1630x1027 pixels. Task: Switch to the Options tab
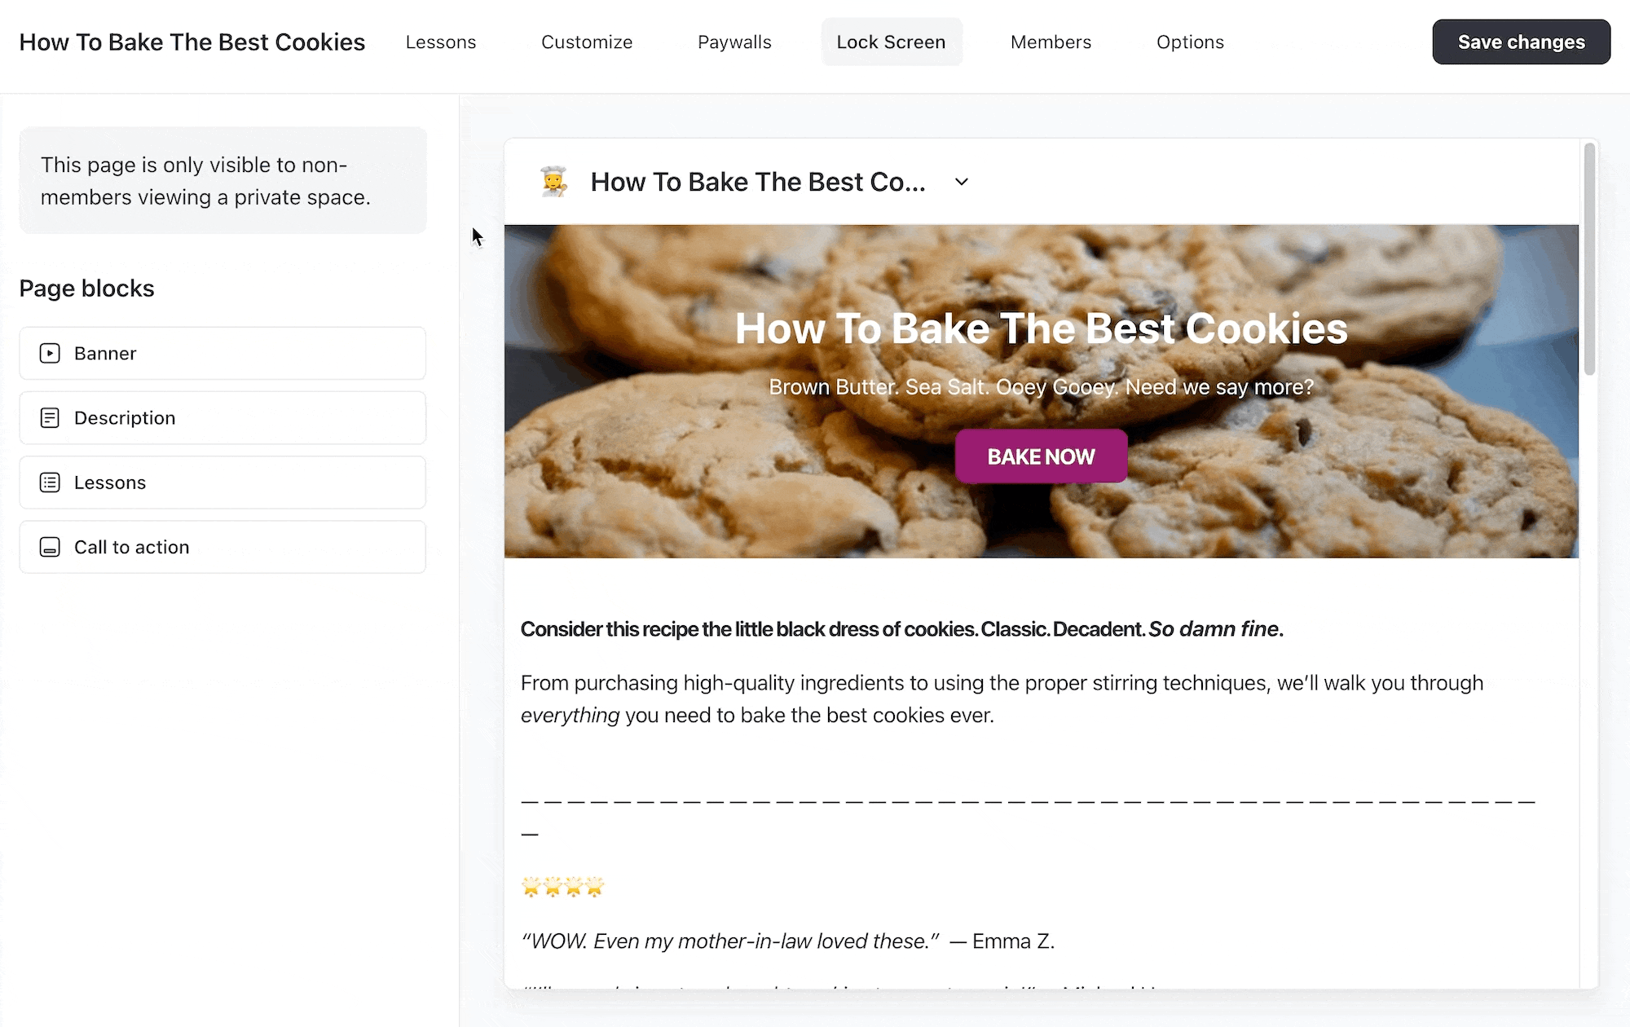[1190, 42]
